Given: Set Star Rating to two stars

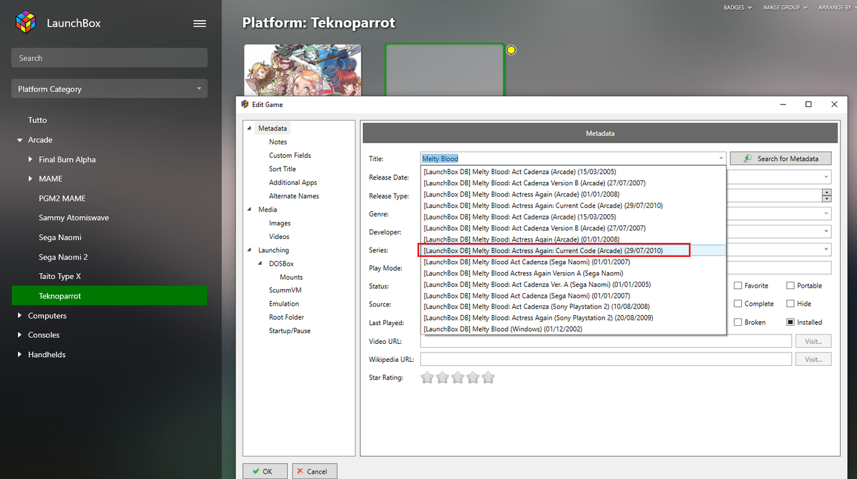Looking at the screenshot, I should (x=443, y=377).
